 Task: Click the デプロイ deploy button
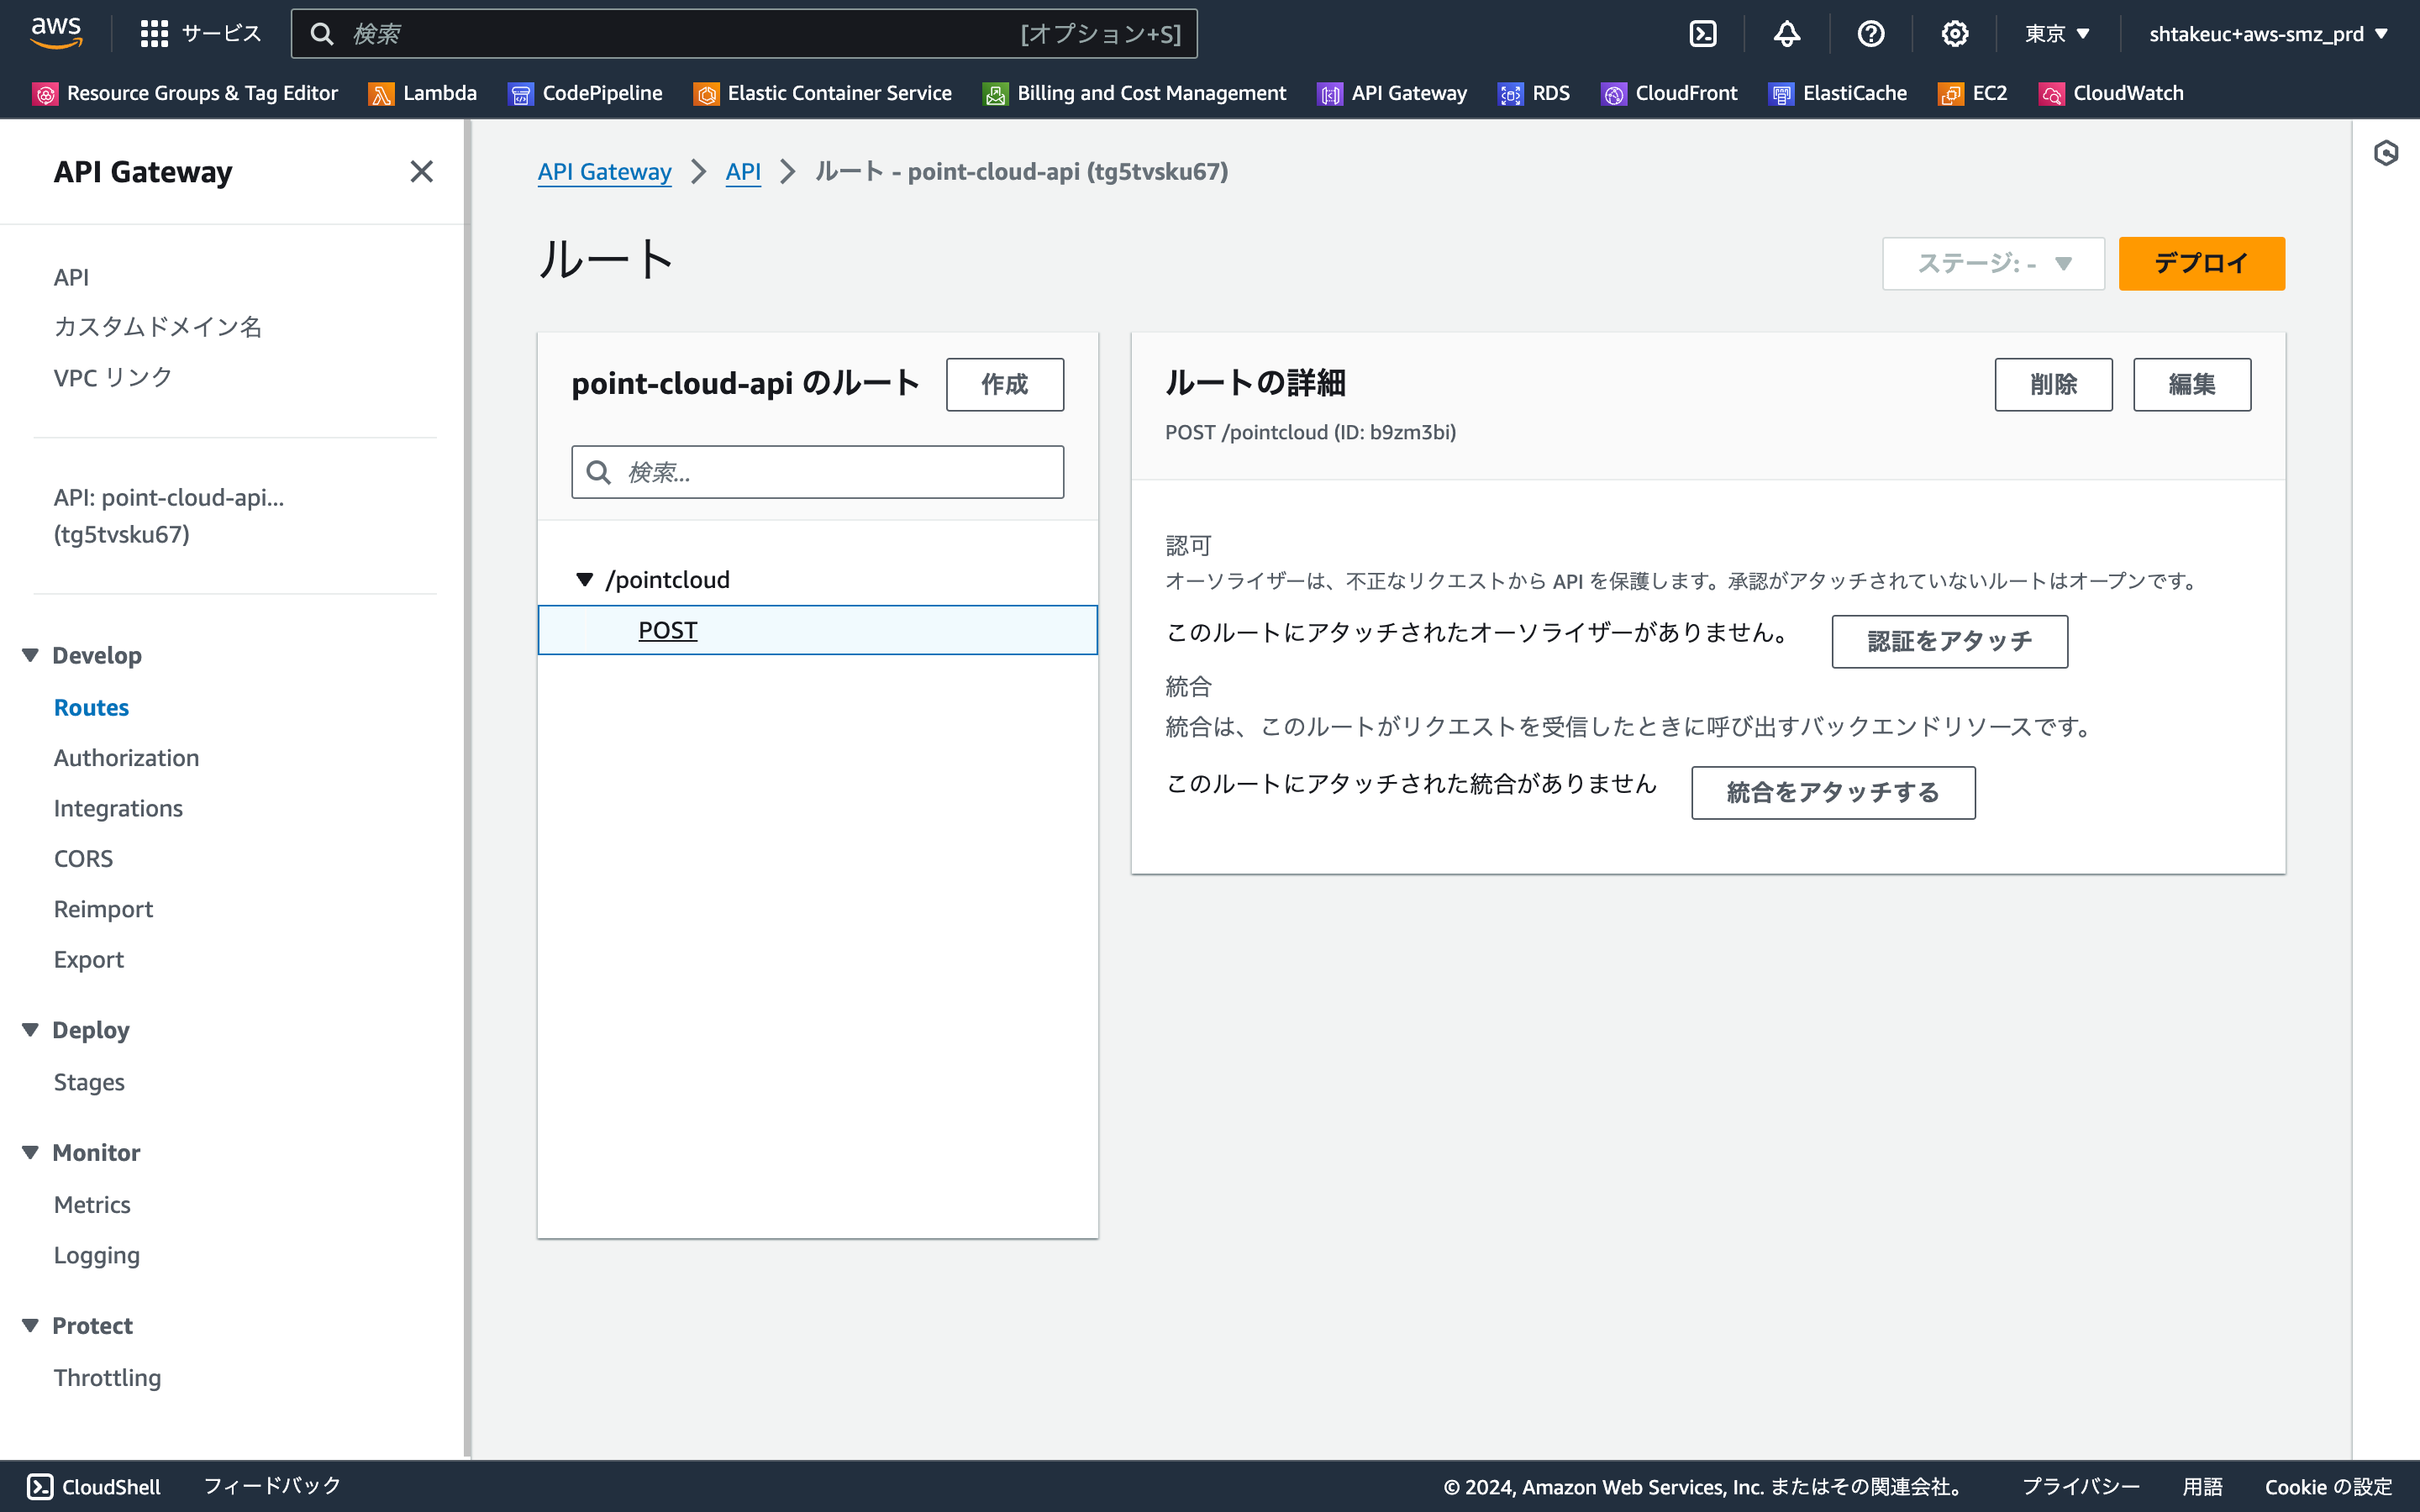[x=2201, y=264]
